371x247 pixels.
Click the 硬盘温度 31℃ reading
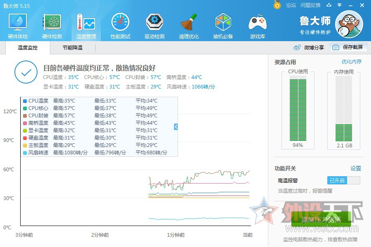click(x=102, y=87)
